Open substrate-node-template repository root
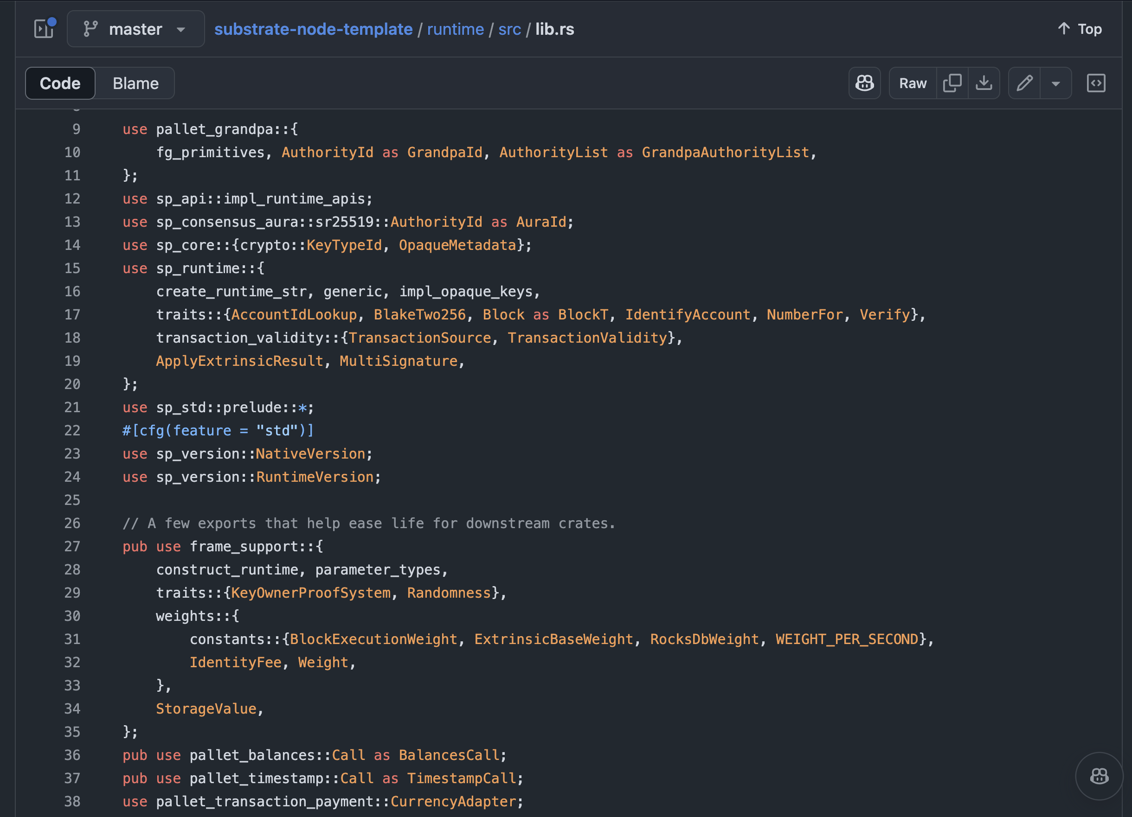Viewport: 1132px width, 817px height. click(x=314, y=29)
